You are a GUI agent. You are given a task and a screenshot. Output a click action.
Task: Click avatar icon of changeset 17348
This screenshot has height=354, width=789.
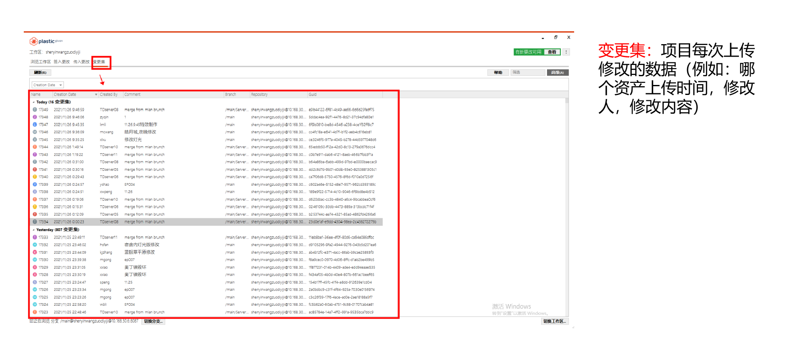pyautogui.click(x=35, y=117)
